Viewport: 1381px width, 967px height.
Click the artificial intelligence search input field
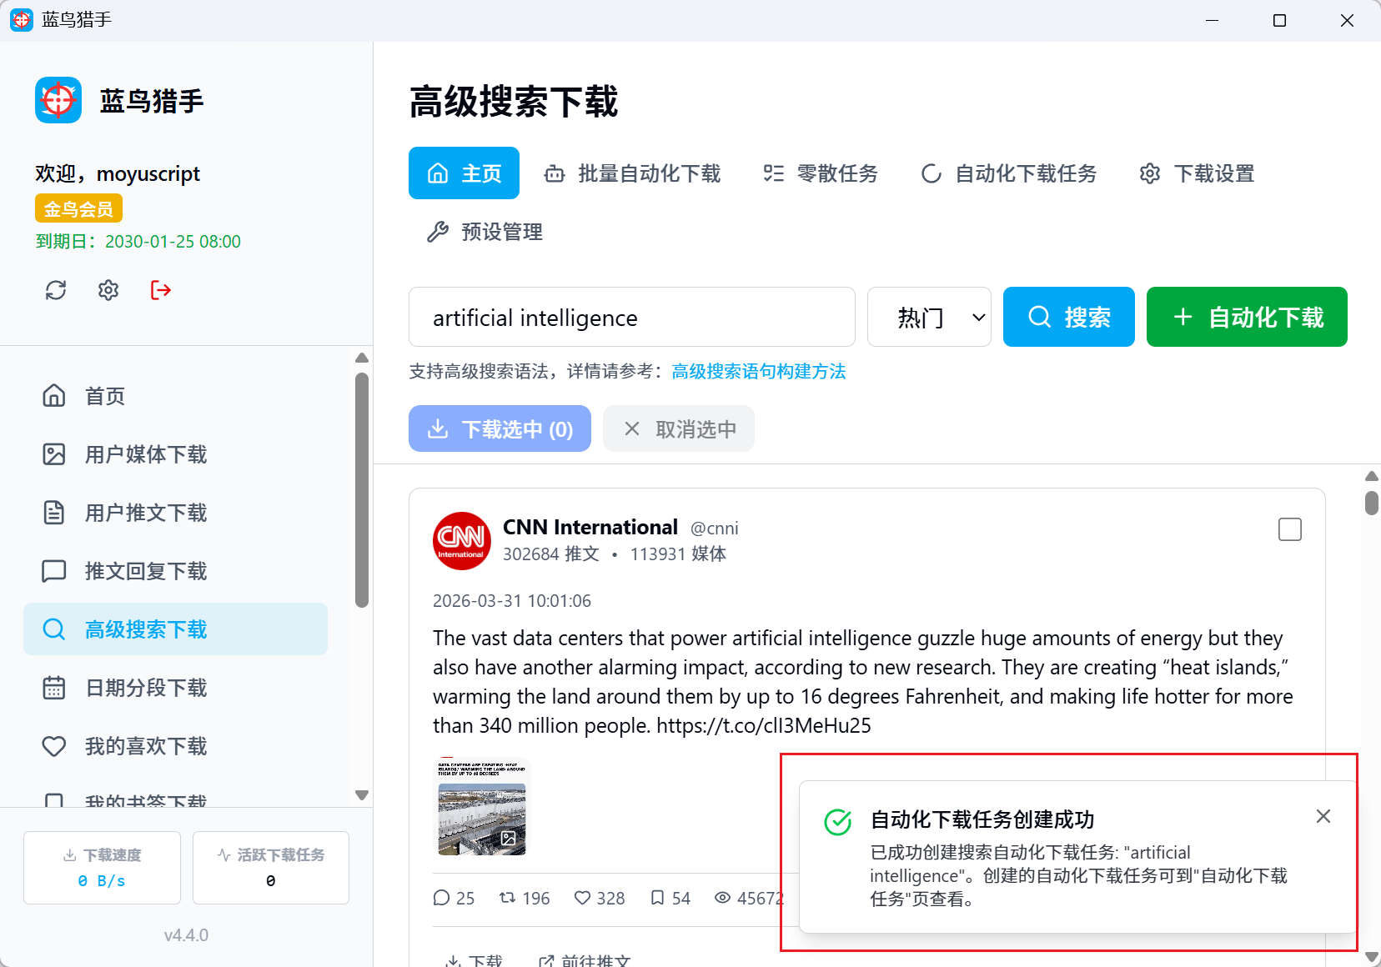tap(631, 318)
